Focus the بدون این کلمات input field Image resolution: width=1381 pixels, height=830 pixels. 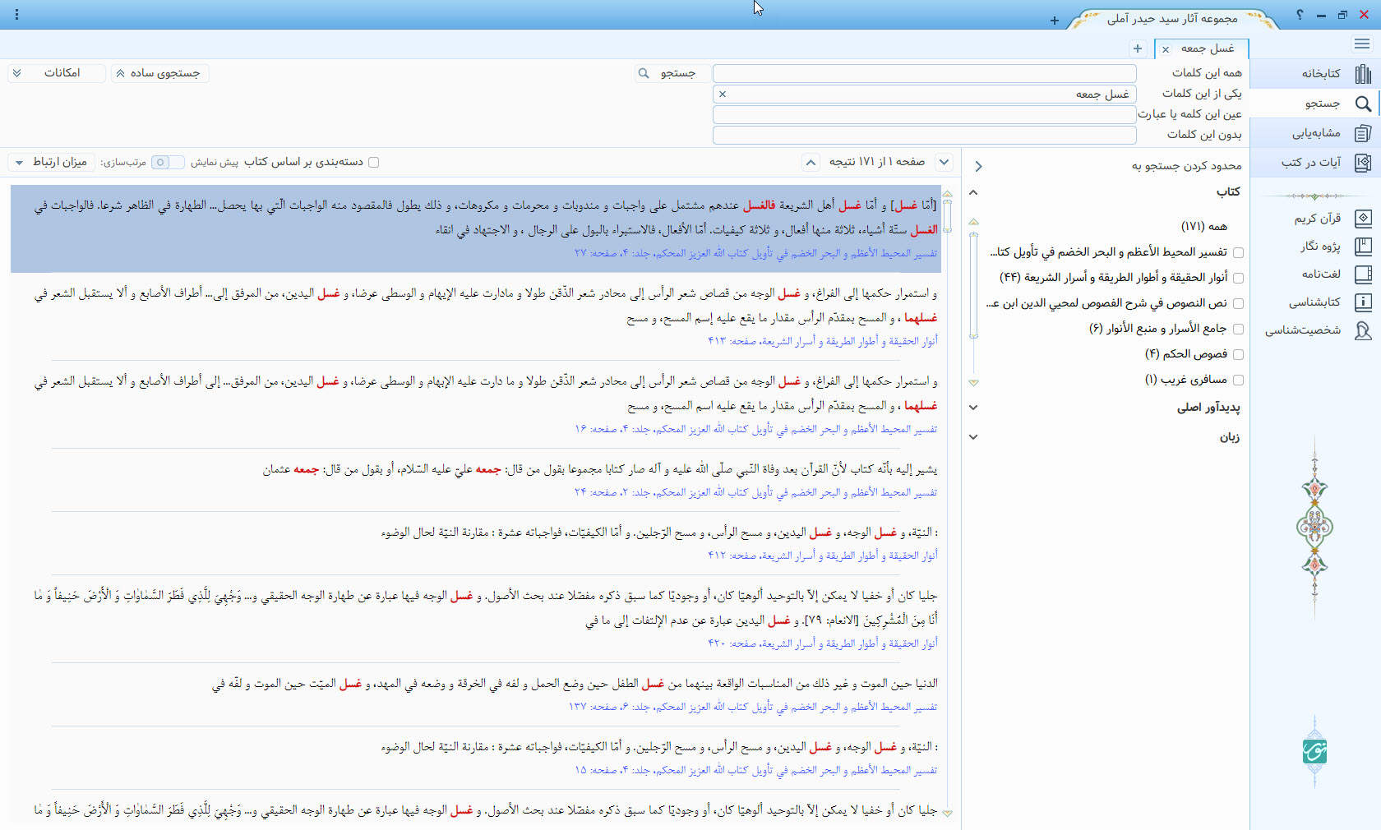click(x=924, y=135)
